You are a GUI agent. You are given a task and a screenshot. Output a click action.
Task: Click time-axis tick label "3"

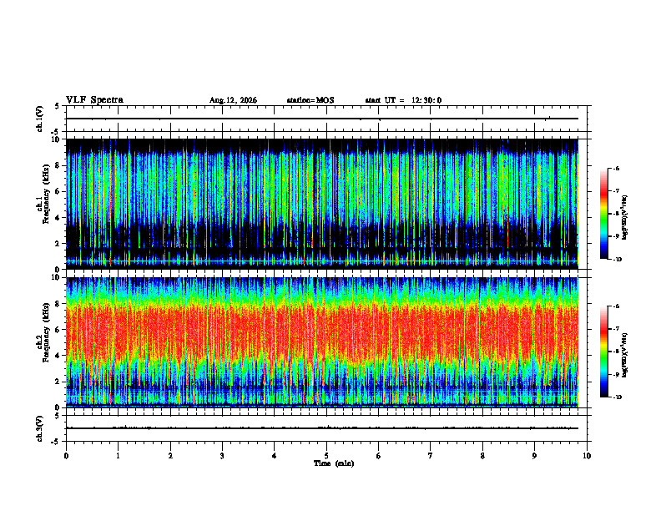222,456
